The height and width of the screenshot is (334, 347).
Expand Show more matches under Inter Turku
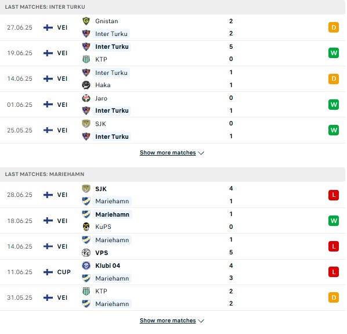(x=168, y=153)
